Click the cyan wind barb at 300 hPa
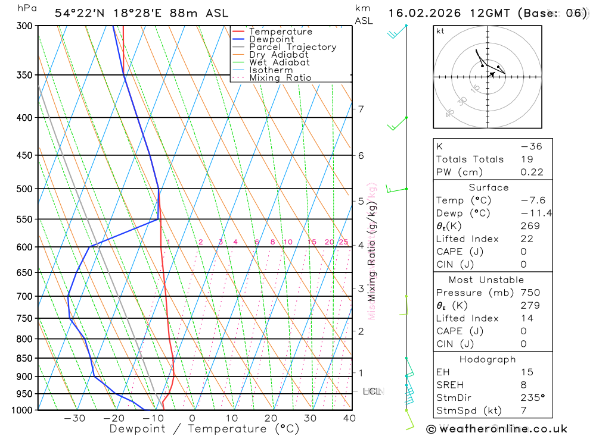The width and height of the screenshot is (596, 436). (x=397, y=31)
